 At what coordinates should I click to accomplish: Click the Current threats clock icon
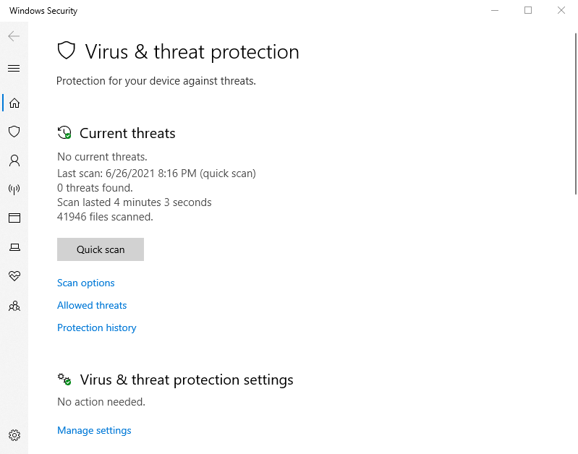tap(64, 133)
